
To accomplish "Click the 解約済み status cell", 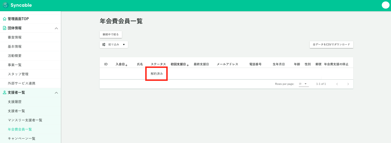I will click(x=157, y=74).
